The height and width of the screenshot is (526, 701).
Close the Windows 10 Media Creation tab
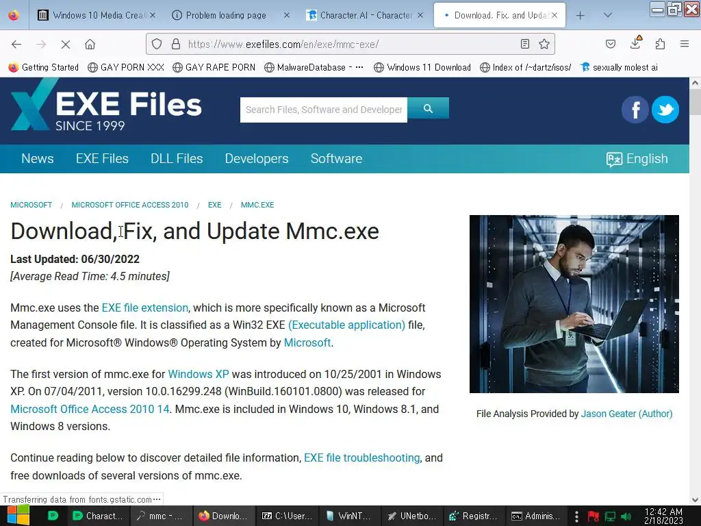(153, 15)
